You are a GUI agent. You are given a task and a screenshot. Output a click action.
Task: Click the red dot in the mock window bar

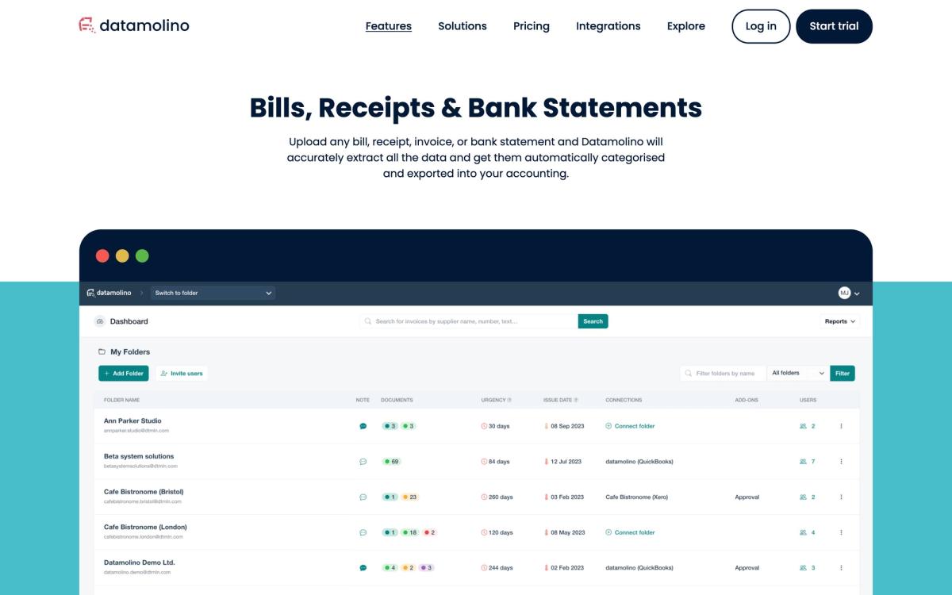tap(102, 255)
